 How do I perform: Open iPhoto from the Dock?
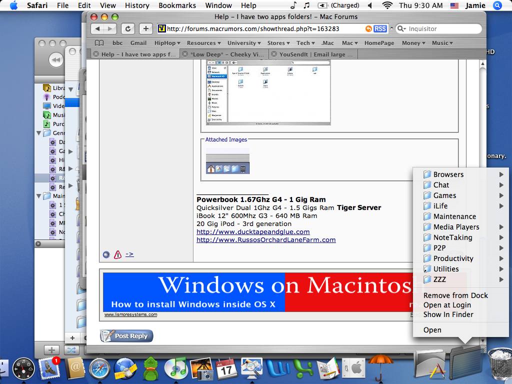coord(201,369)
